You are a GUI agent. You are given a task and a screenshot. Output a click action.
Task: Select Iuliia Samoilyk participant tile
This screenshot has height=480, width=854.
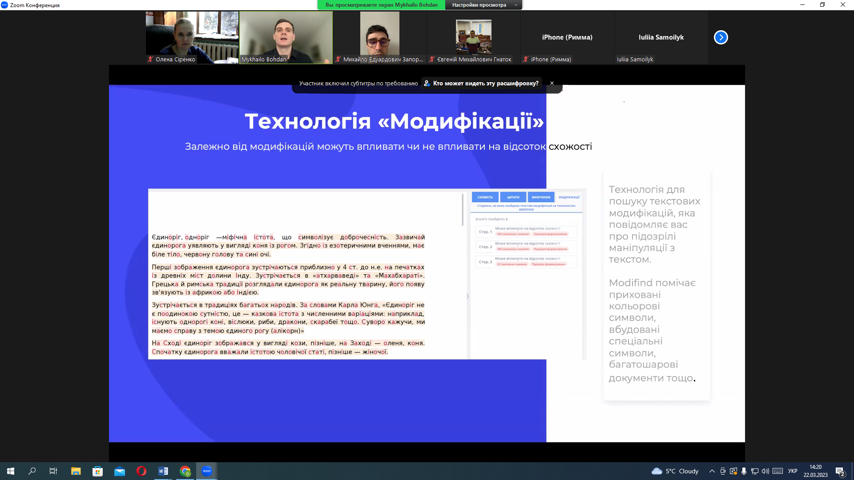[661, 37]
